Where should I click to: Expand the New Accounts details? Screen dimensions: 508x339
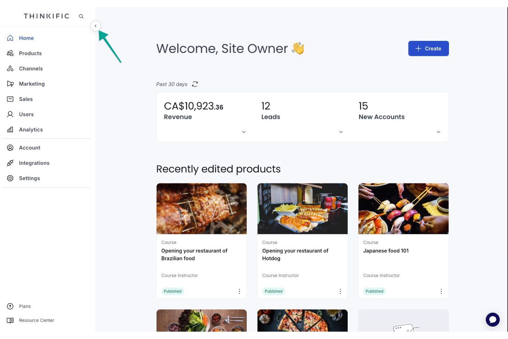438,132
